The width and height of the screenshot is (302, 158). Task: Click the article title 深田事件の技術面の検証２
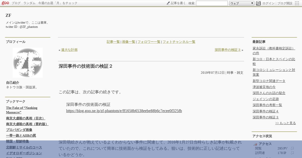coord(86,66)
